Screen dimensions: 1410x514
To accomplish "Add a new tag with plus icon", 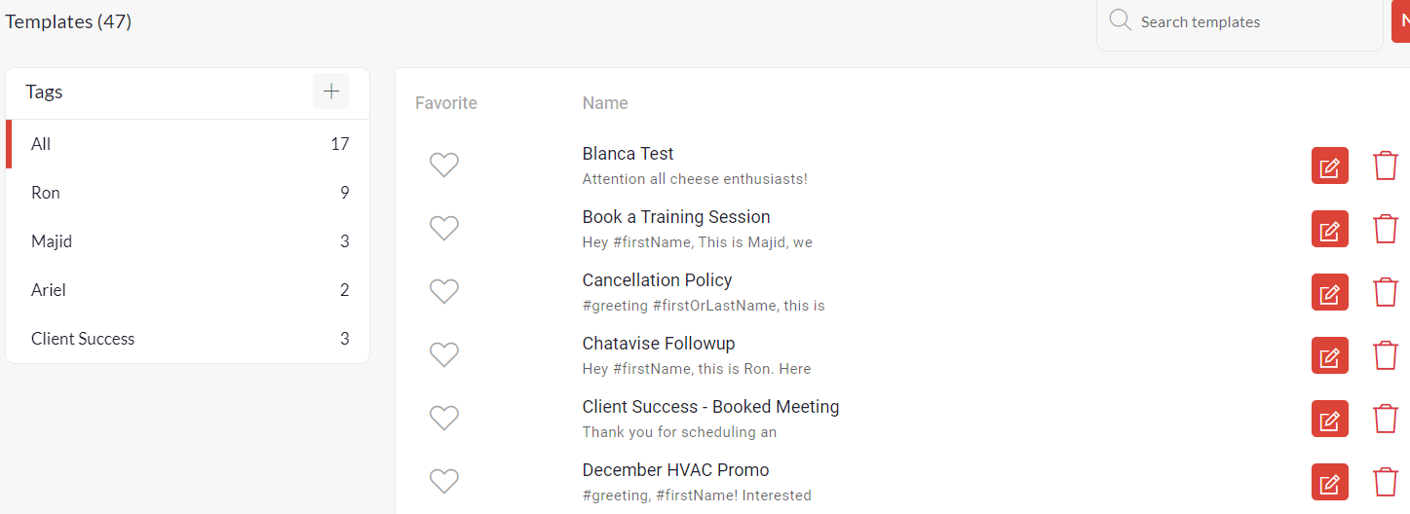I will (331, 92).
